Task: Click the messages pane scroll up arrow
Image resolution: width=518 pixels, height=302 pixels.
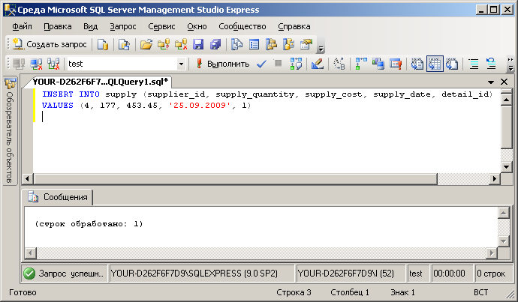Action: pyautogui.click(x=504, y=213)
